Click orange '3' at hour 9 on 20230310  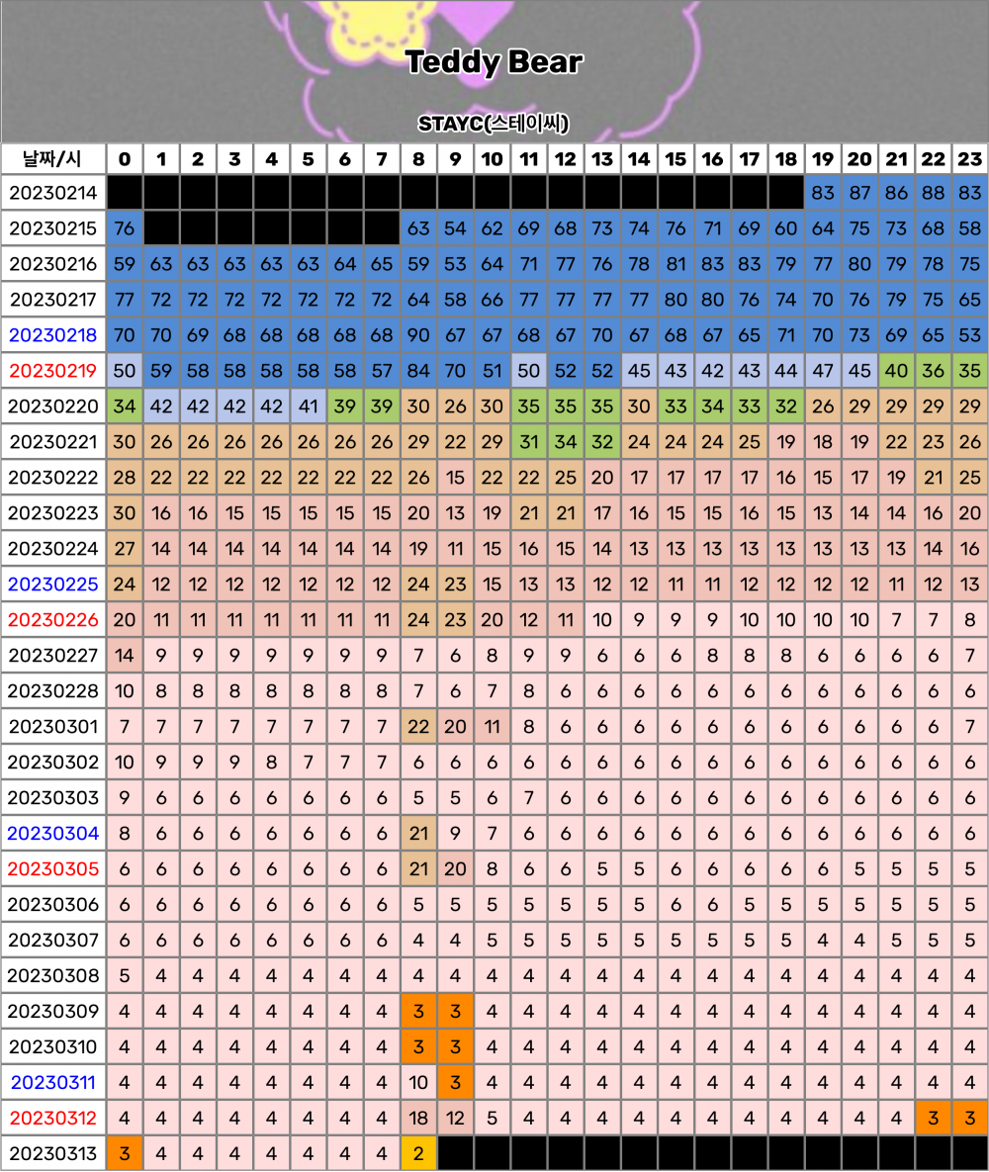click(x=455, y=1047)
